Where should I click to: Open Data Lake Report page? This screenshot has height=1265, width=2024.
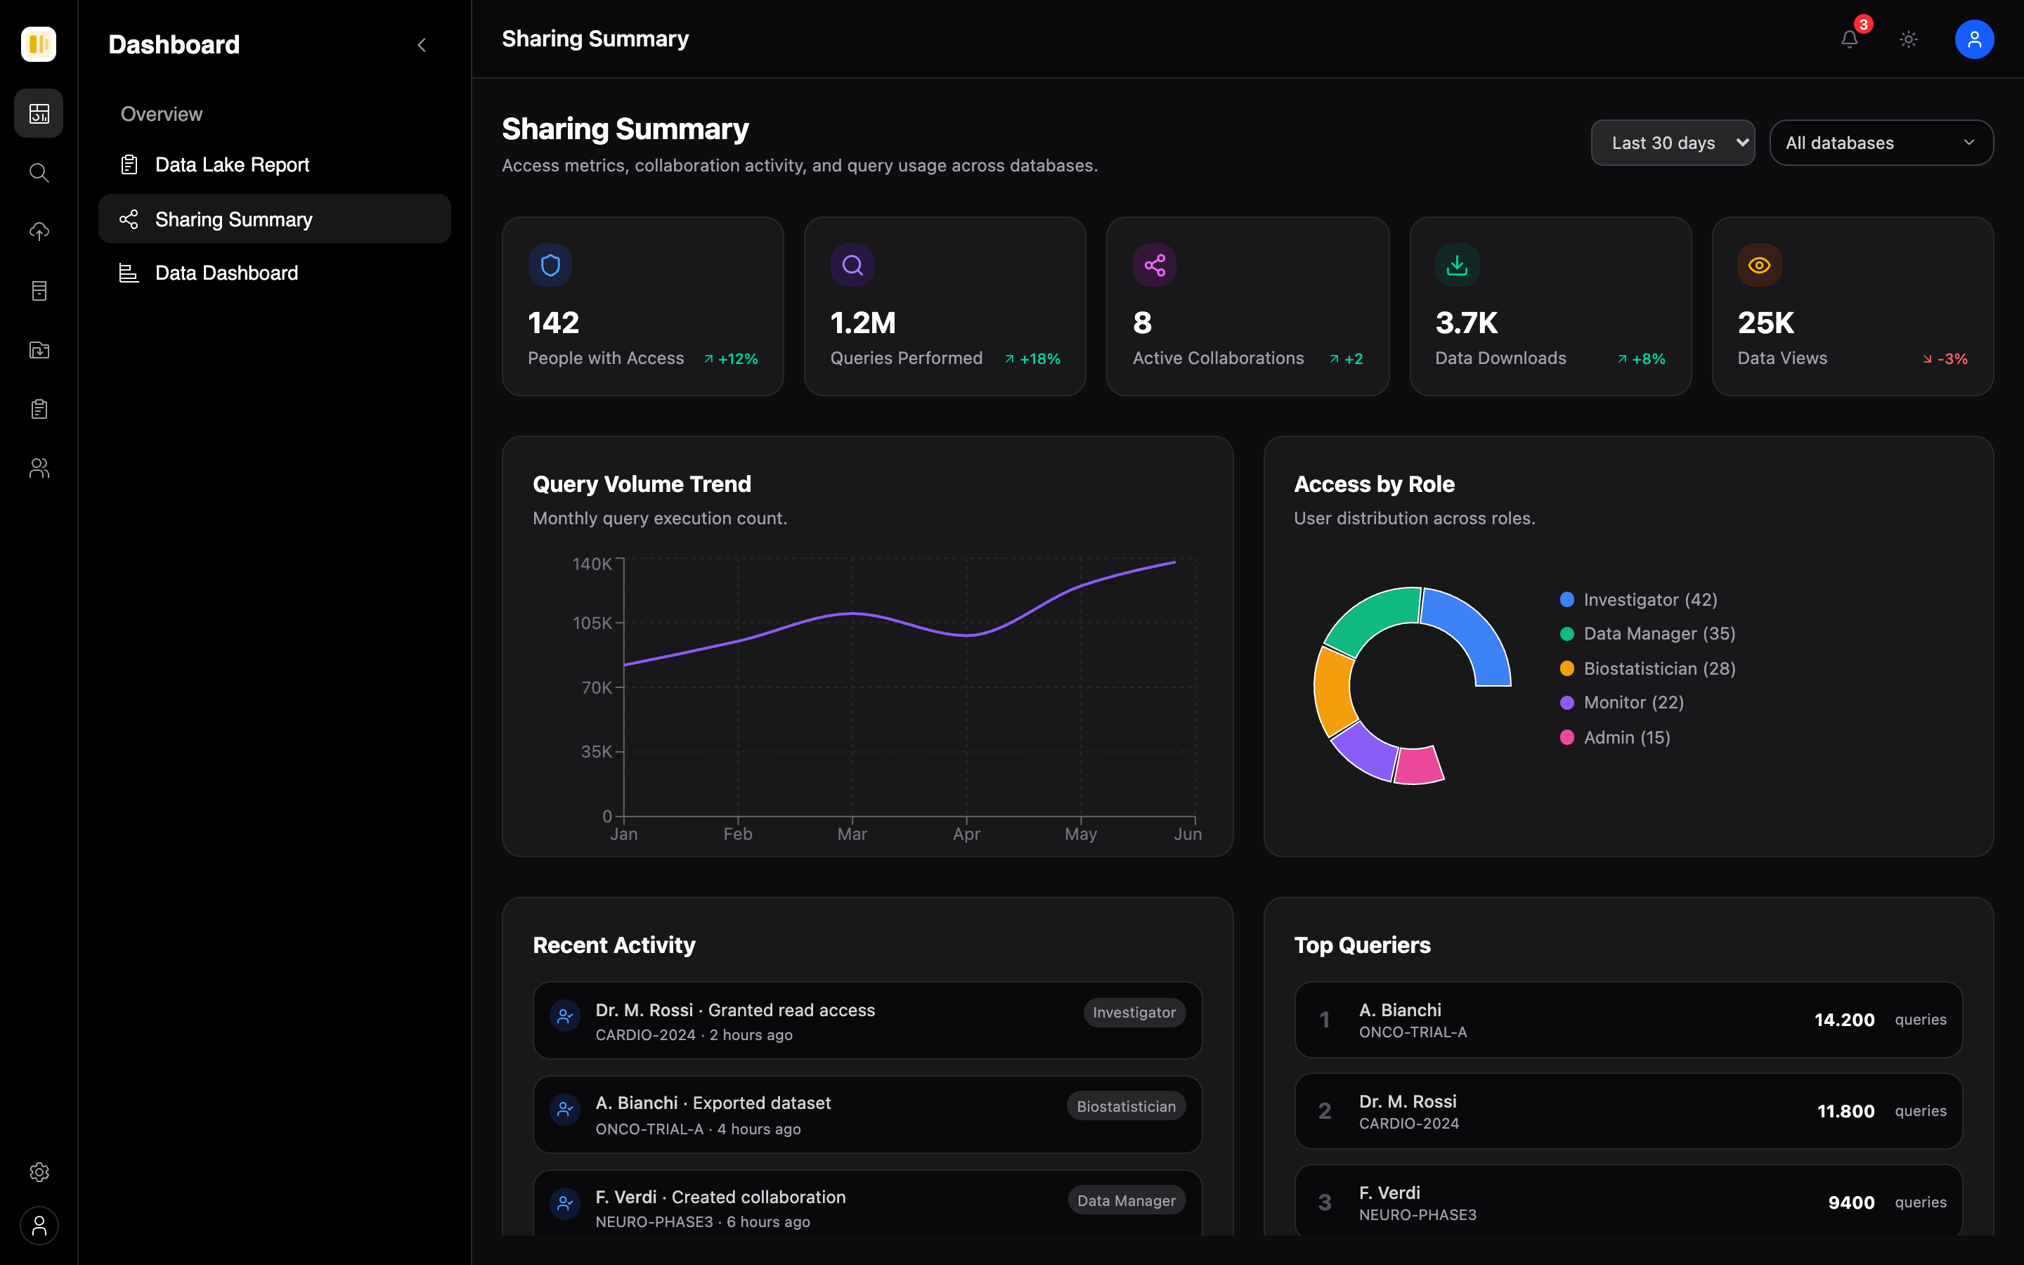pos(274,165)
